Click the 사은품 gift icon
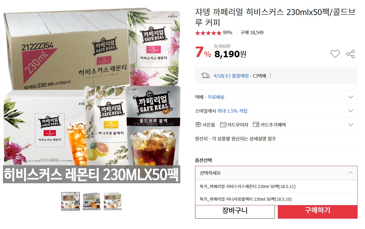Viewport: 365px width, 229px height. pyautogui.click(x=198, y=125)
